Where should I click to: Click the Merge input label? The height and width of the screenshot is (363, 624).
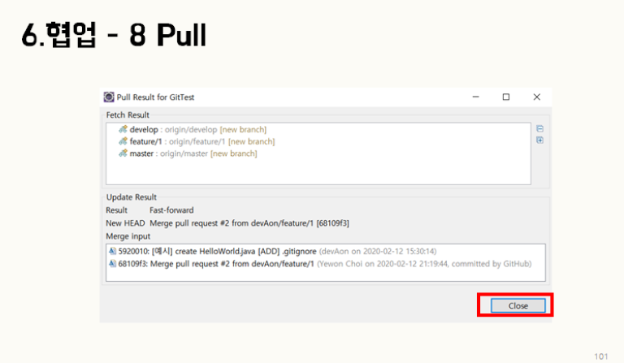click(x=128, y=236)
